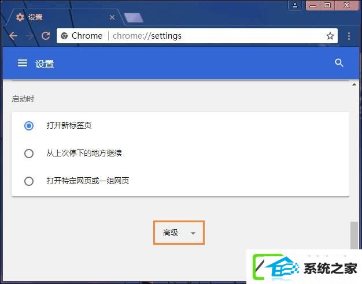Click the 设置 page title

pyautogui.click(x=45, y=64)
